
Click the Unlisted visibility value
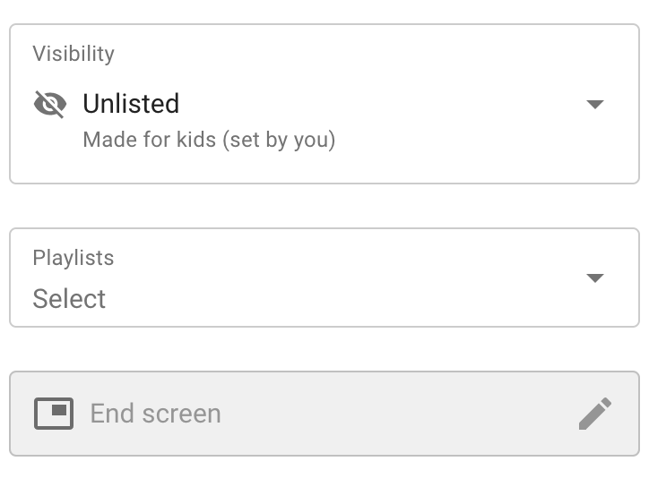pyautogui.click(x=131, y=104)
